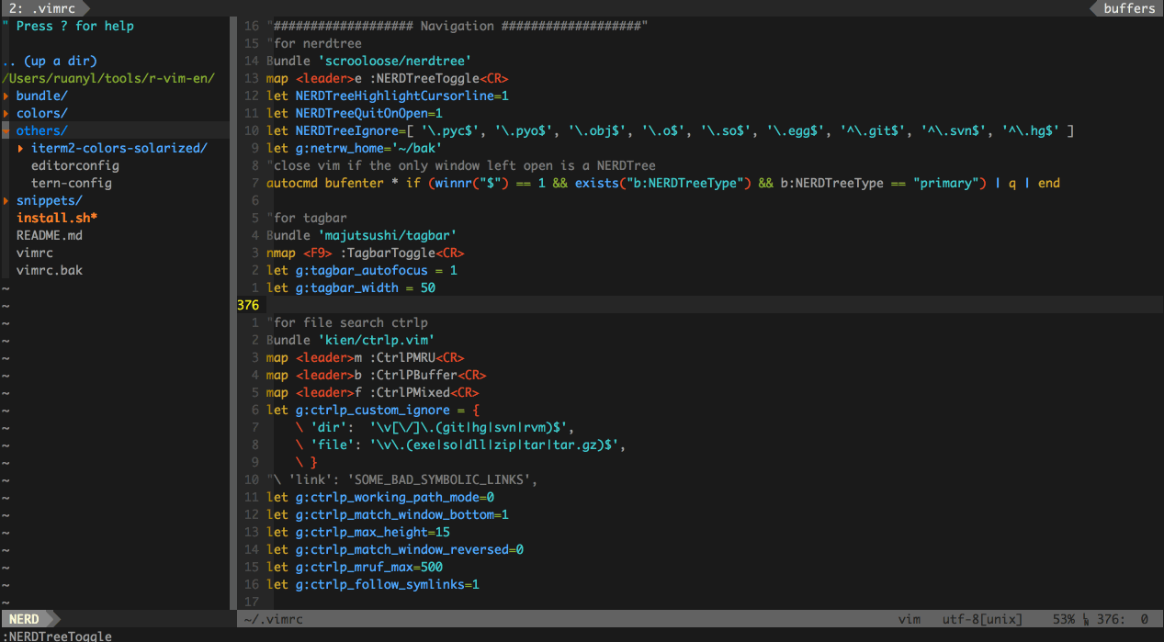This screenshot has width=1164, height=642.
Task: Click the 'kien/ctrlp.vim' bundle line
Action: (351, 340)
